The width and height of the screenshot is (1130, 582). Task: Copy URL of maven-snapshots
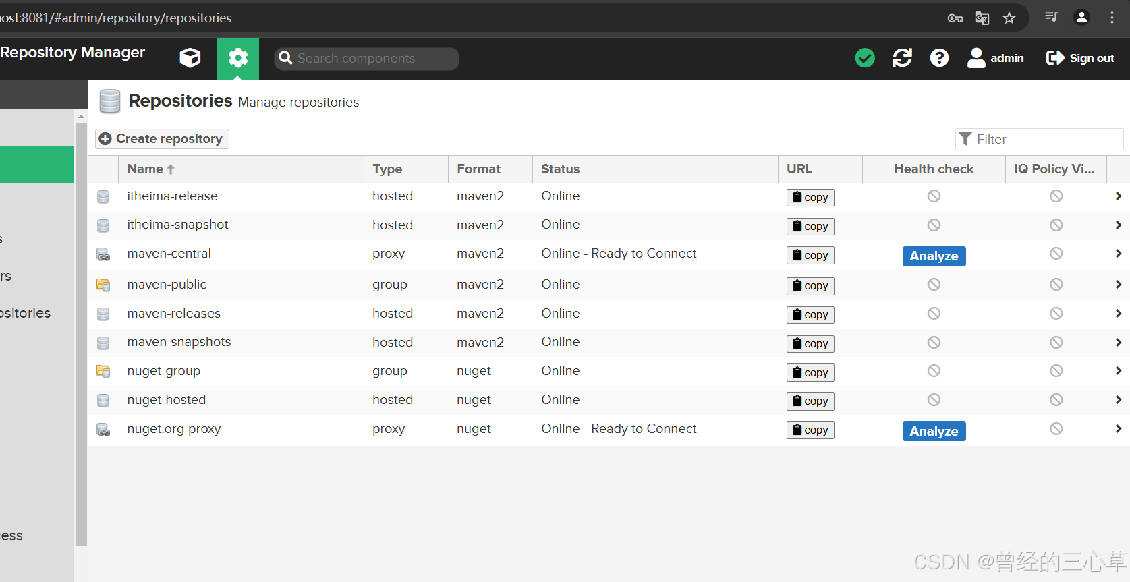pyautogui.click(x=810, y=343)
